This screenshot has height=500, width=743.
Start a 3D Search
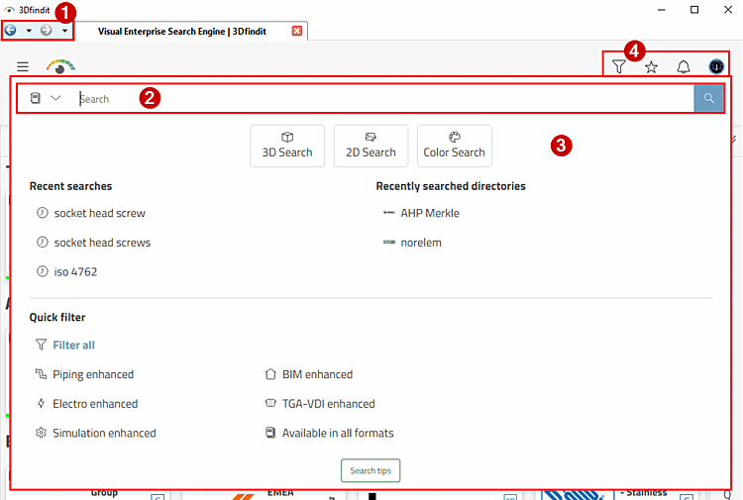point(287,146)
